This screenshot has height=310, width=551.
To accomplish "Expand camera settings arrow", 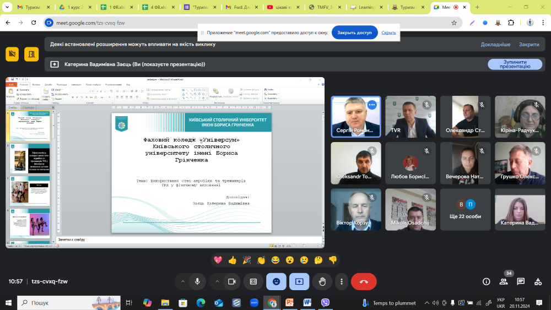I will [x=217, y=281].
